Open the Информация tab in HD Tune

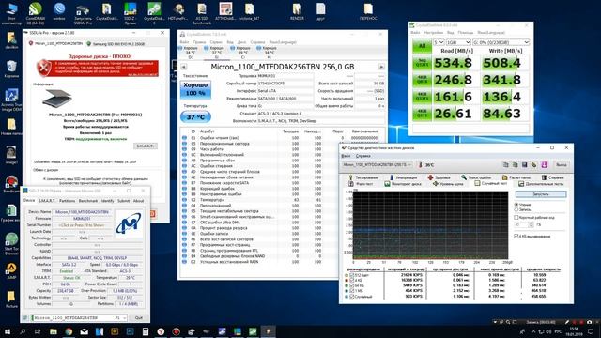point(403,177)
